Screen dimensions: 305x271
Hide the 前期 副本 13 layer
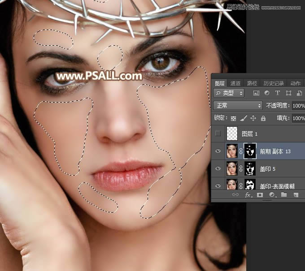click(218, 151)
